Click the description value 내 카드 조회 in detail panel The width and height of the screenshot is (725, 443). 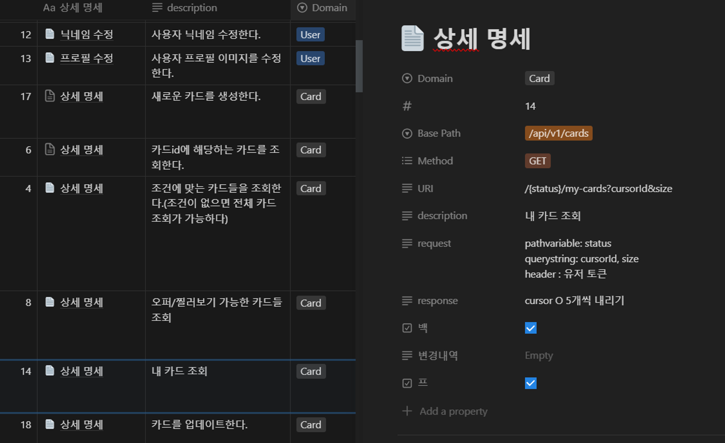(553, 216)
